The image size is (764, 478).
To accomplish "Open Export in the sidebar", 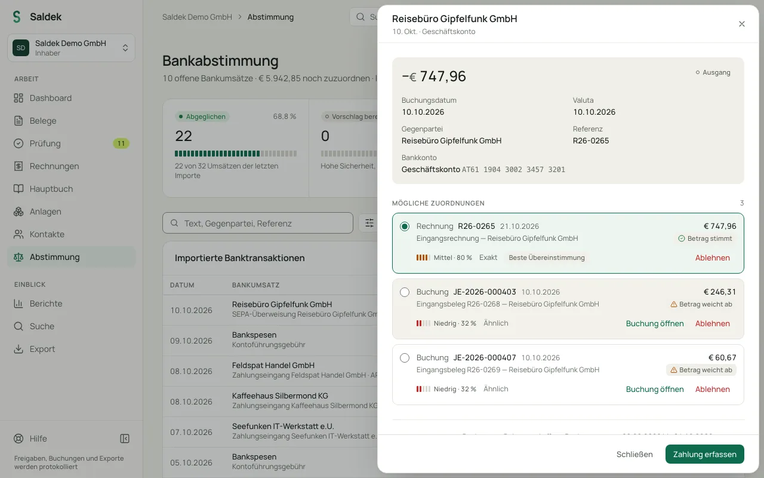I will 71,349.
